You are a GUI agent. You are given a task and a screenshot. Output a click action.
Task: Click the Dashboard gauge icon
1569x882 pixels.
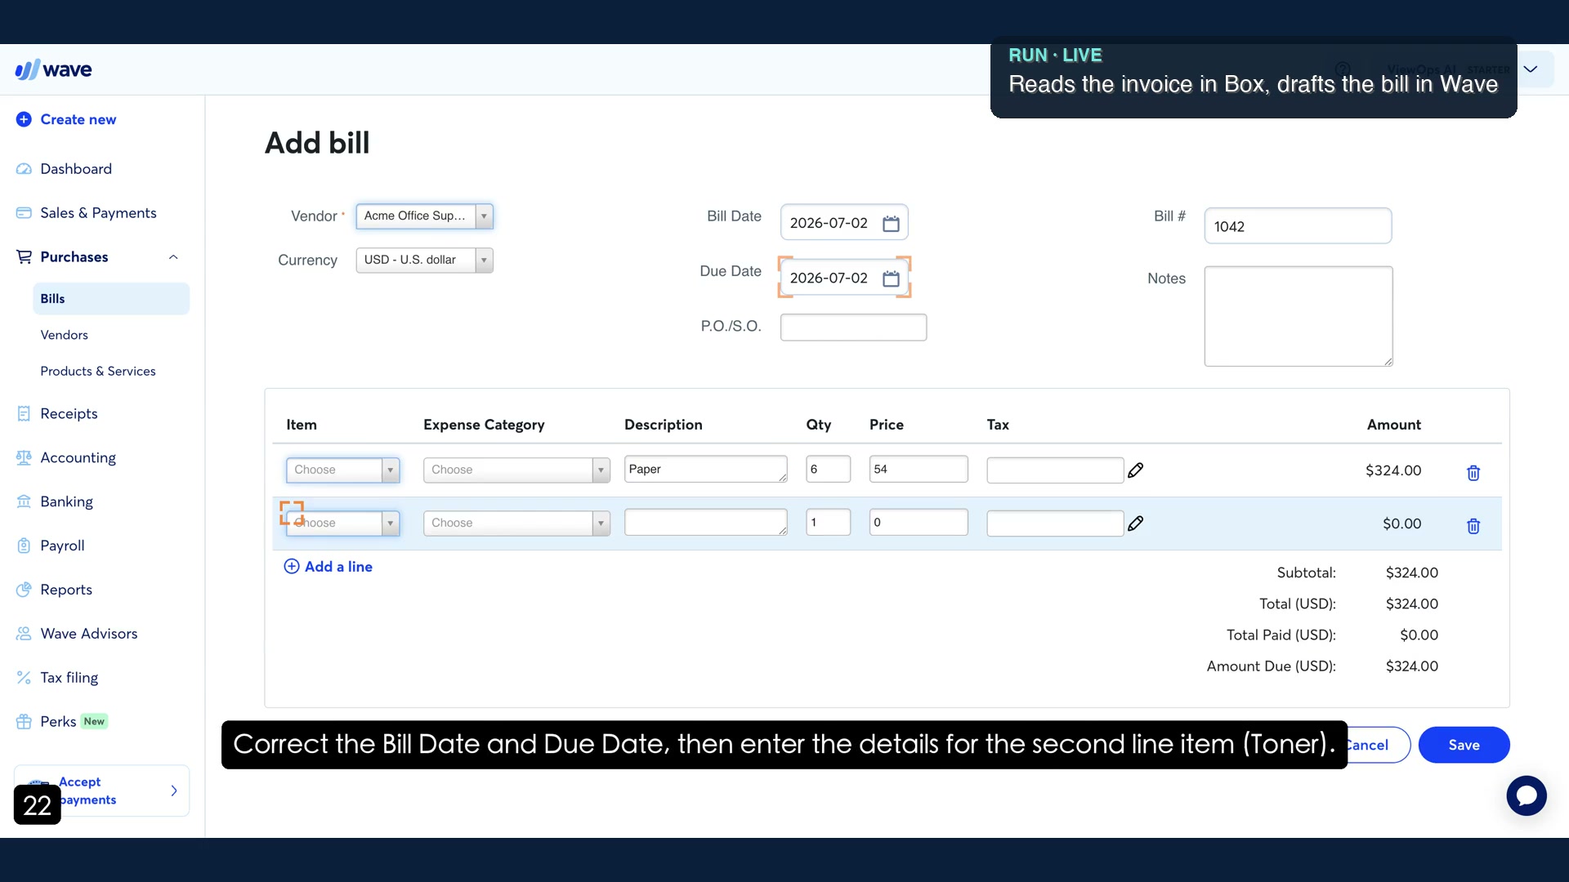click(24, 169)
